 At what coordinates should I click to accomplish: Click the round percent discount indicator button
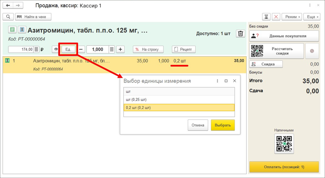click(x=312, y=51)
